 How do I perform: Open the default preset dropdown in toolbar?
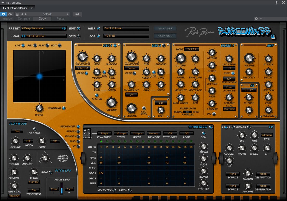point(48,14)
